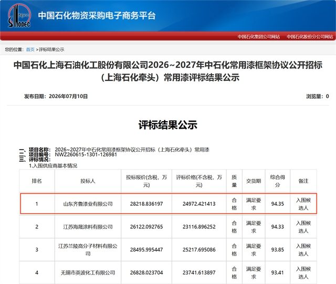Screen dimensions: 336x284
Task: Click evaluation price 23116.896252
Action: 199,227
